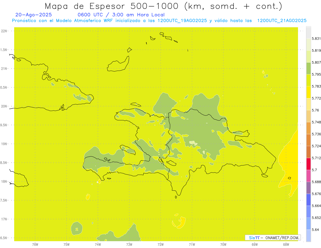Image resolution: width=321 pixels, height=248 pixels.
Task: Pick the blue swatch between 5.664 and 5.676
Action: click(x=308, y=200)
